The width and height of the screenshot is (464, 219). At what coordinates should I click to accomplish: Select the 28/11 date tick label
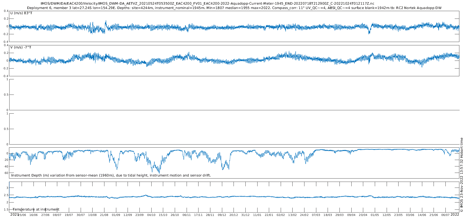tap(210, 215)
